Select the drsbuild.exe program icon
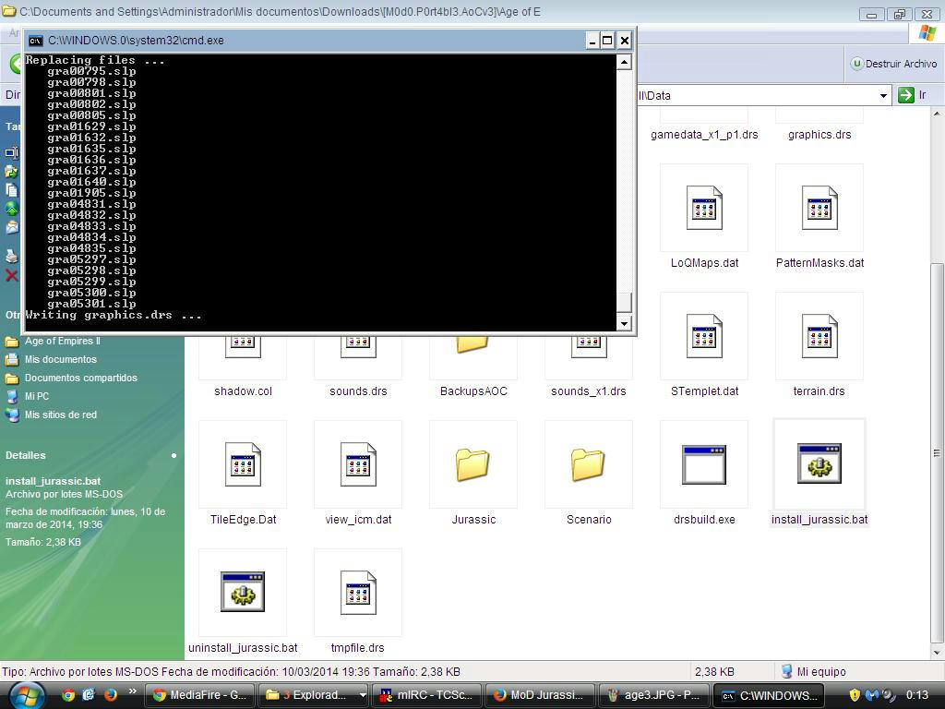Screen dimensions: 945x709 [704, 464]
